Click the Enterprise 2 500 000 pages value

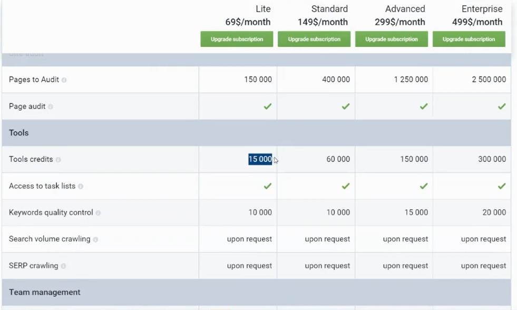point(489,80)
